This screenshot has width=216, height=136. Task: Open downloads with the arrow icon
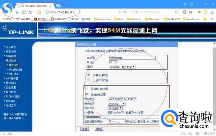point(212,12)
